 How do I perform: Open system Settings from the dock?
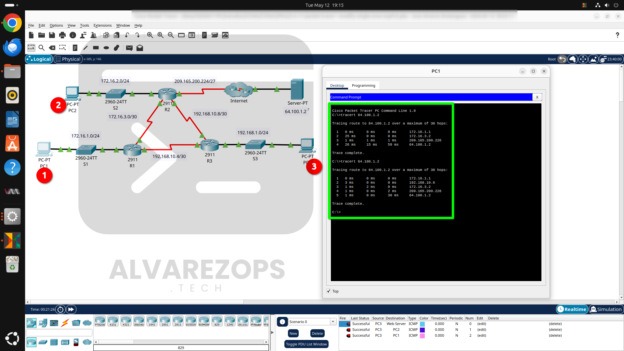click(12, 216)
